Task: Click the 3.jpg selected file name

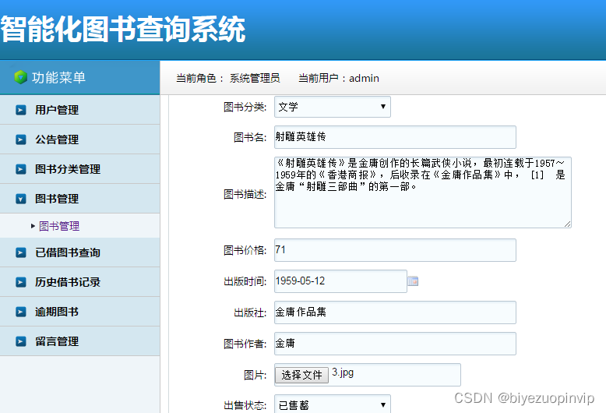Action: 343,372
